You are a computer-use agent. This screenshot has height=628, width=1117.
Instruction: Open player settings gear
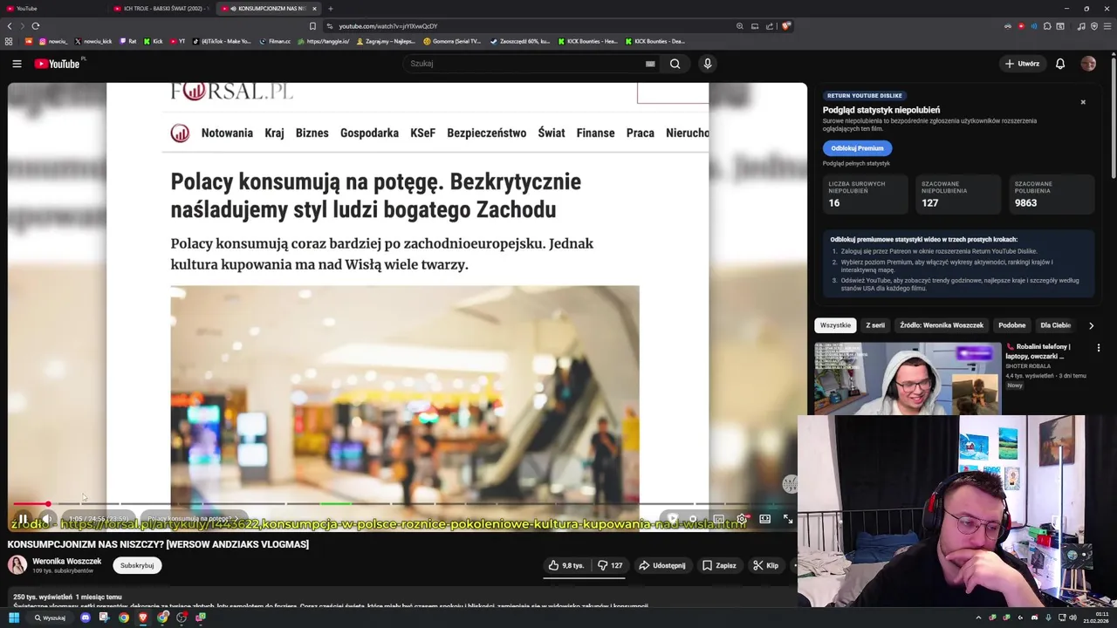[x=741, y=518]
